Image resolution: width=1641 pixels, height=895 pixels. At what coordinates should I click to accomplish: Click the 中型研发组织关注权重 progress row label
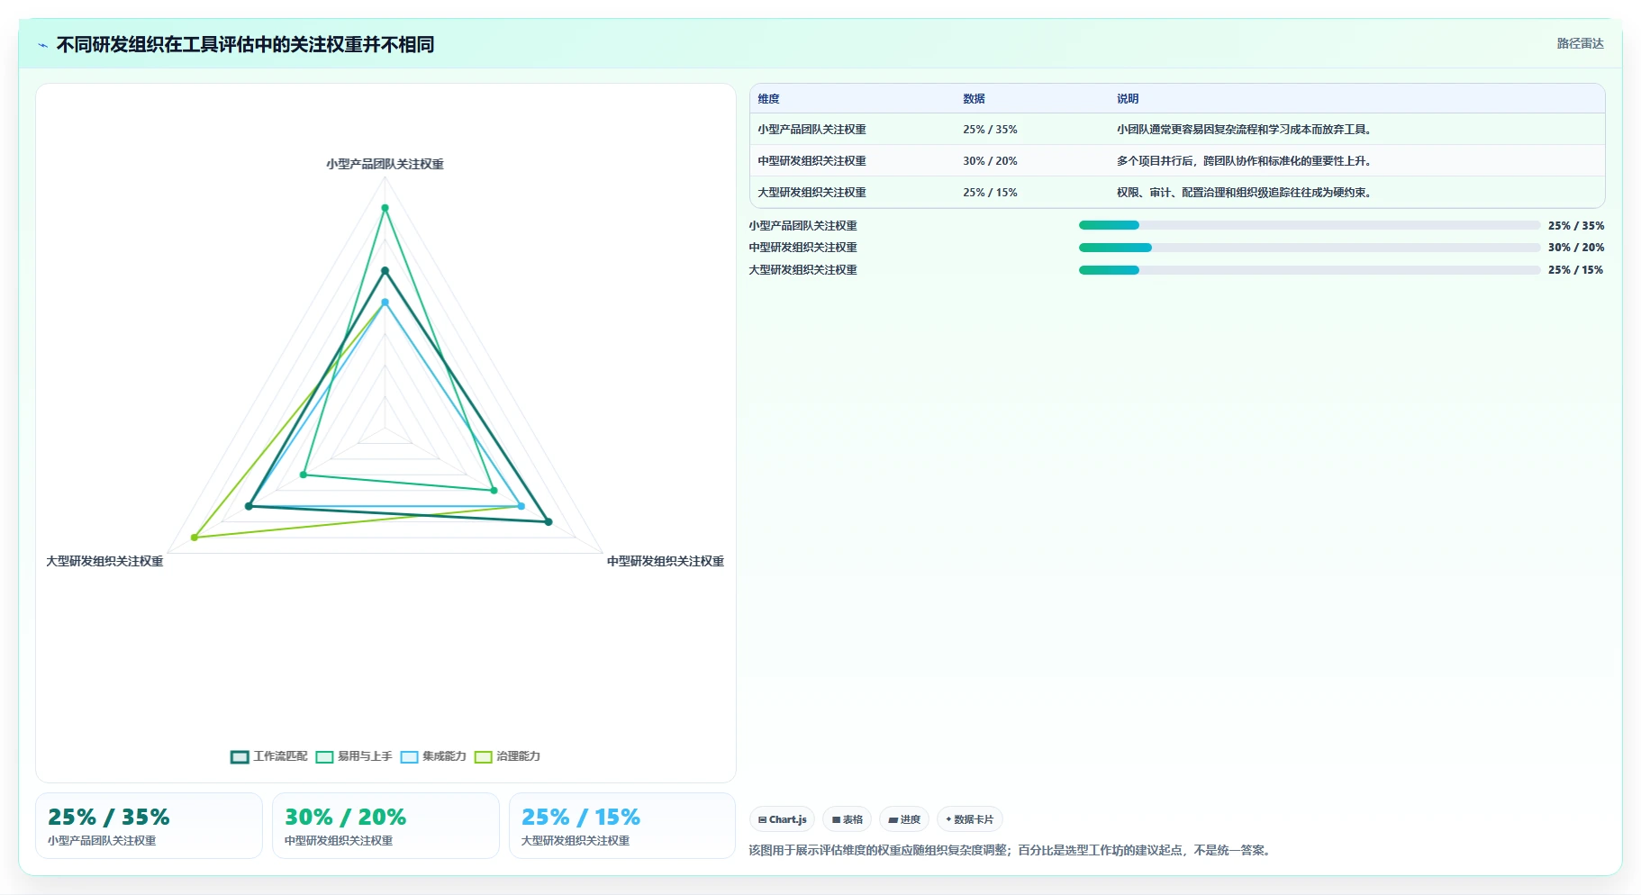click(802, 248)
